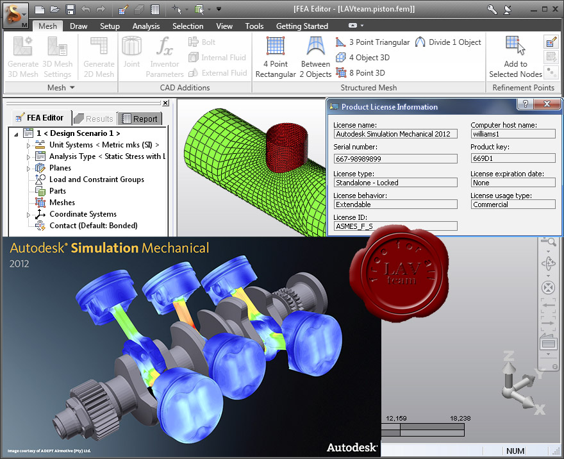Open the Selection ribbon tab
The height and width of the screenshot is (459, 564).
click(x=188, y=26)
